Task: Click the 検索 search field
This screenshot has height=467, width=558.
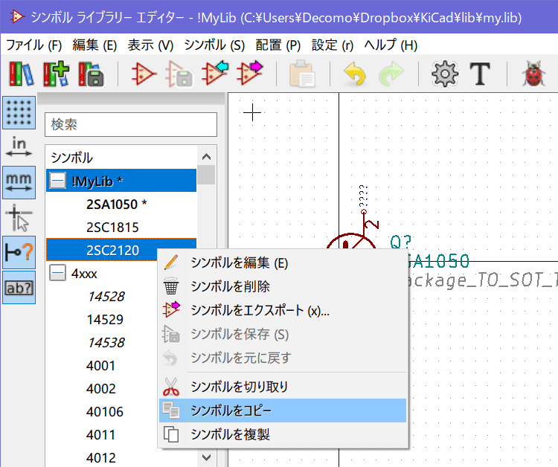Action: pyautogui.click(x=131, y=125)
